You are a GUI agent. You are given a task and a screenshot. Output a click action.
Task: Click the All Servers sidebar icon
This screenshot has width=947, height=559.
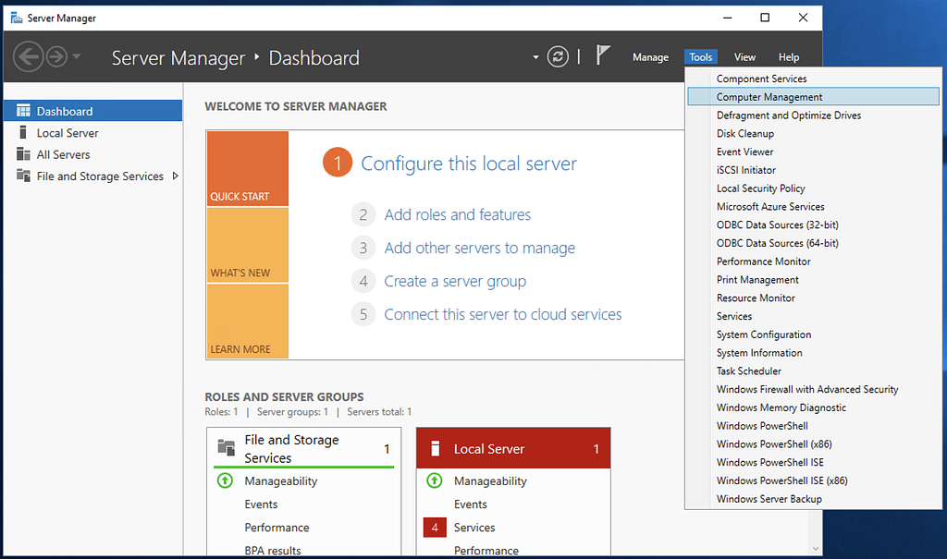pos(23,154)
